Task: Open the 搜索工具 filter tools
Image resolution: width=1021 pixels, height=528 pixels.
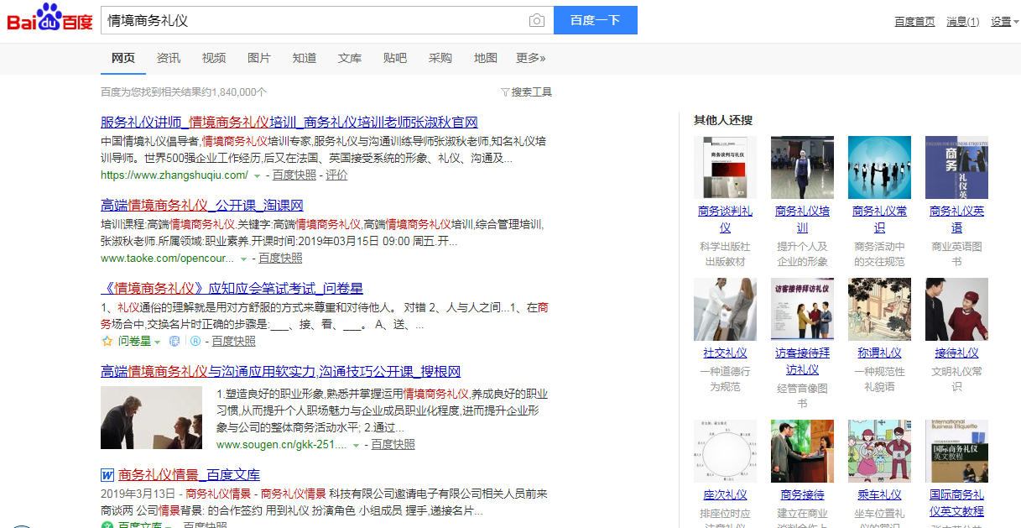Action: click(526, 92)
